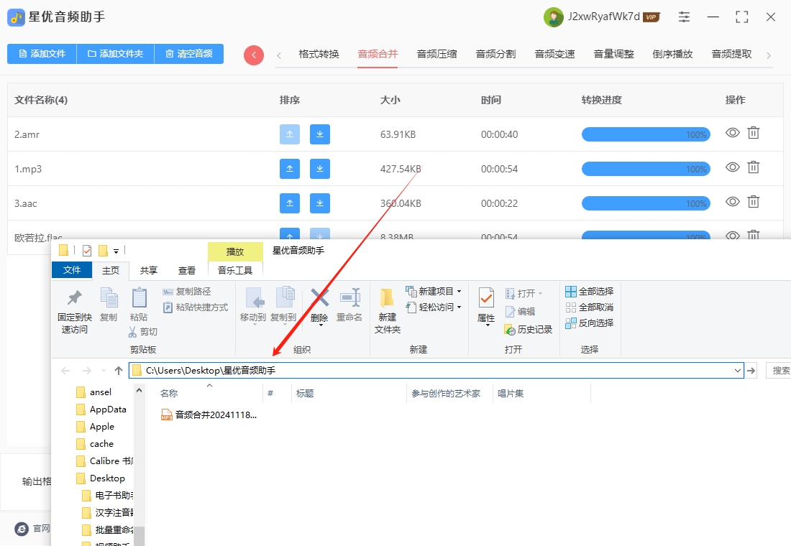This screenshot has height=546, width=791.
Task: Click the 官网 link at bottom left
Action: [x=33, y=528]
